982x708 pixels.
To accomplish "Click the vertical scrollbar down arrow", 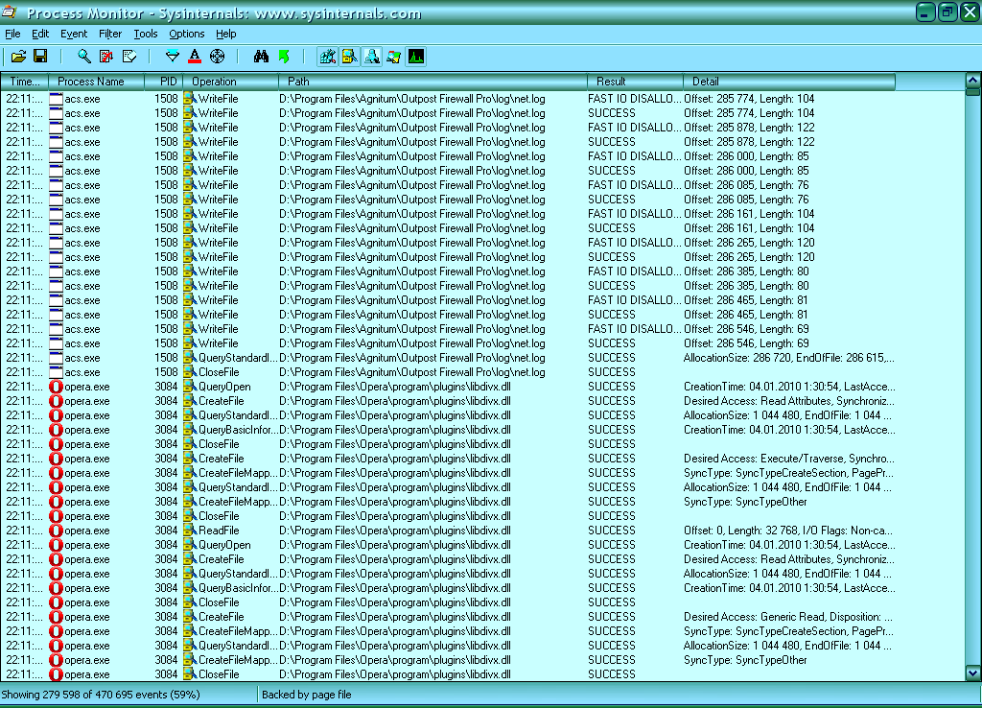I will [972, 673].
